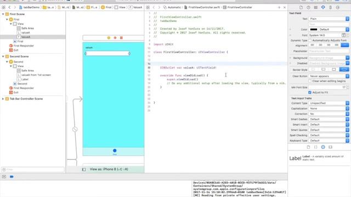Uncheck Adjust to Fit checkbox

point(310,92)
